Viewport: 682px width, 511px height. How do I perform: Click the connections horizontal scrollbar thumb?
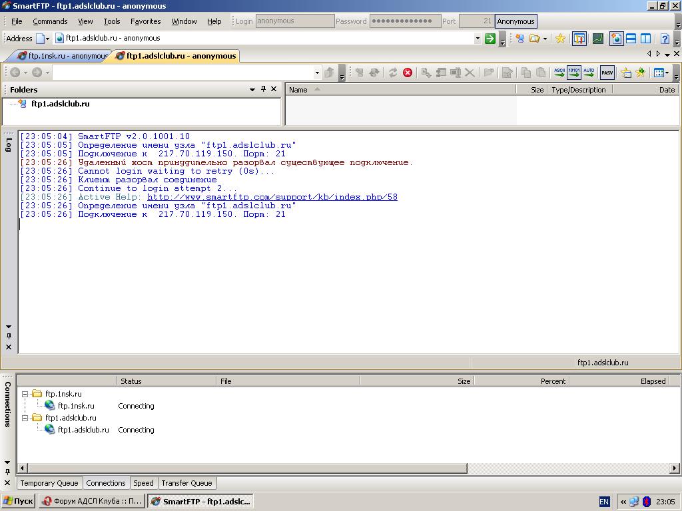tap(248, 468)
